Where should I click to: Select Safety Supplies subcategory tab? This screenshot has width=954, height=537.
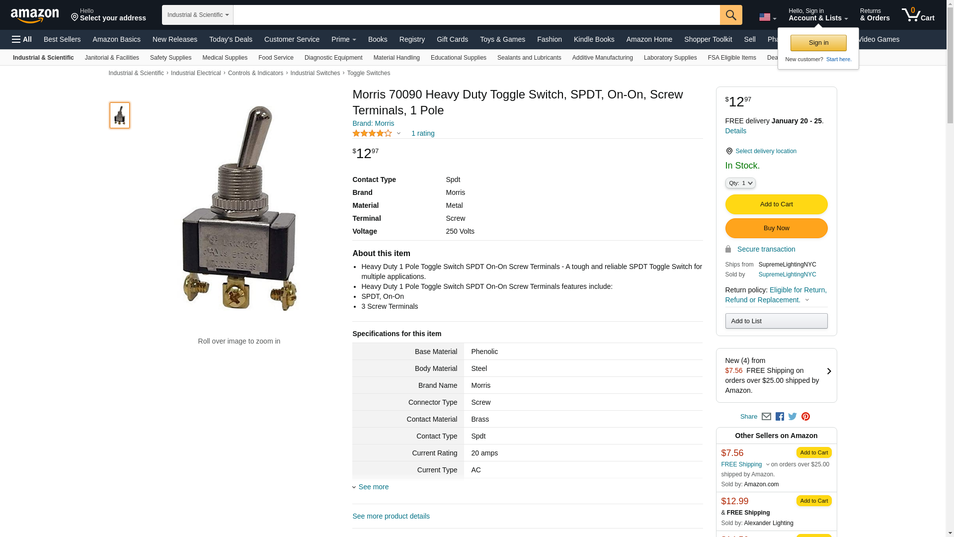(x=170, y=58)
